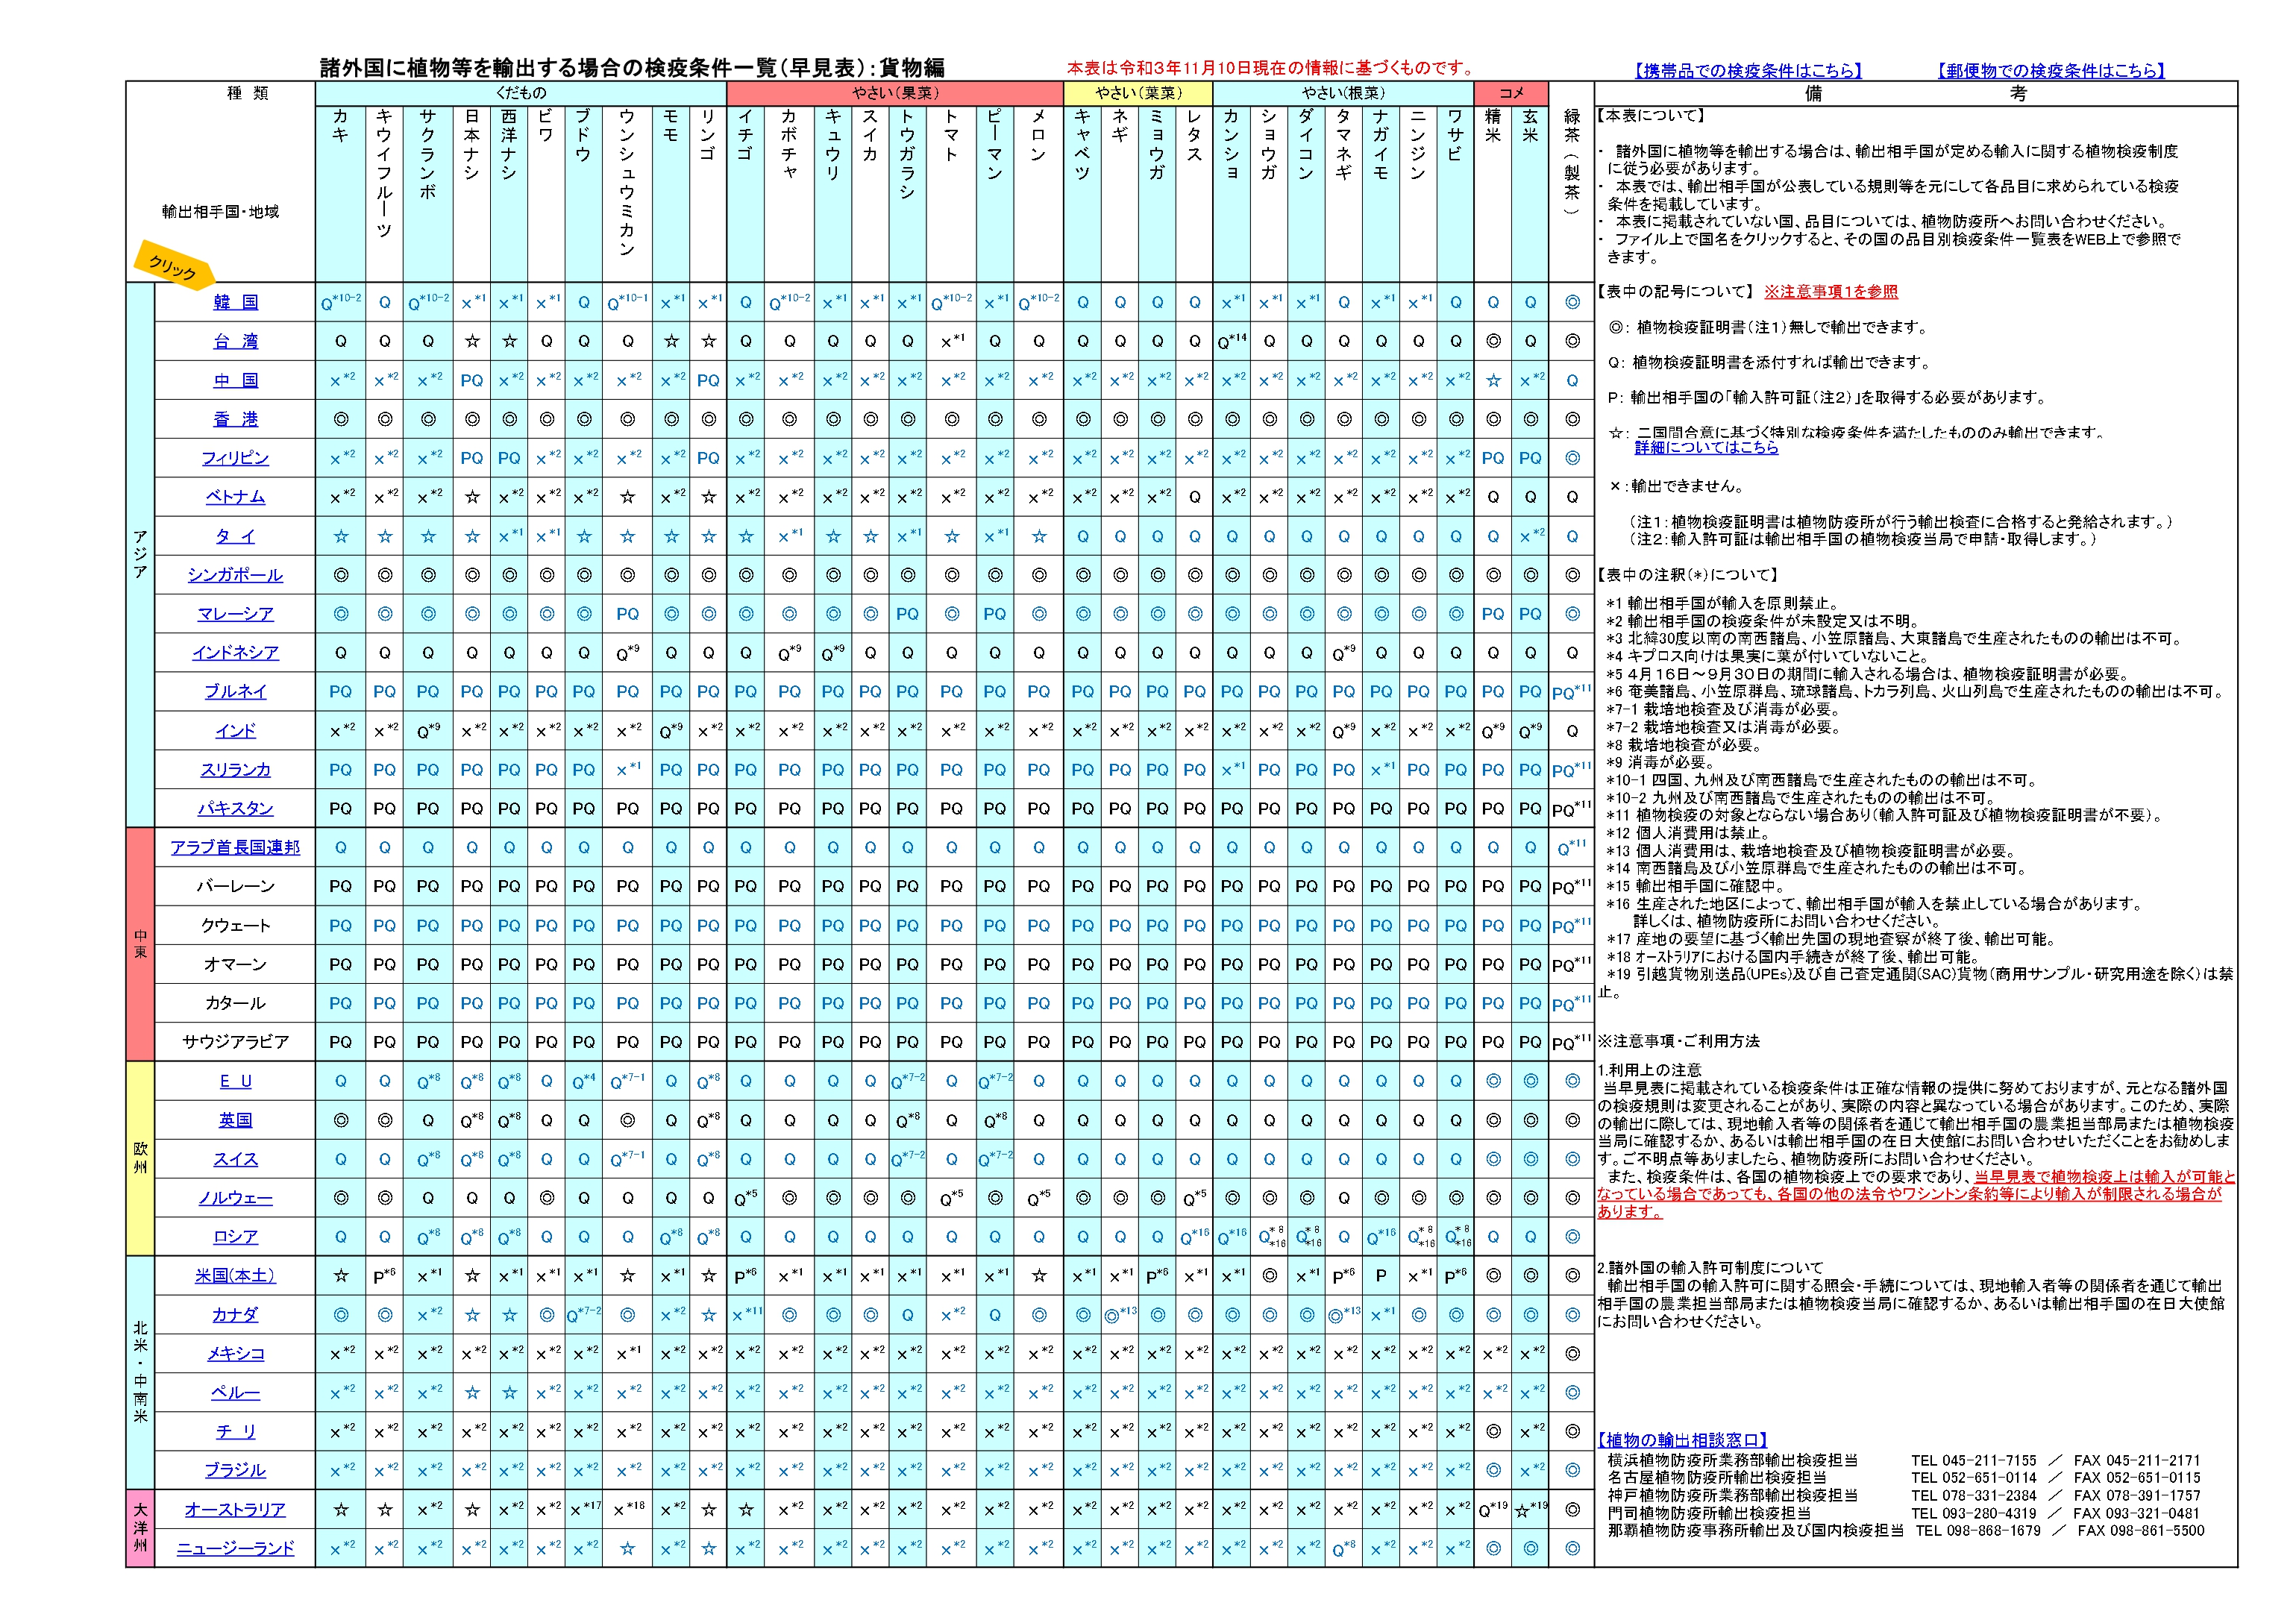Click the 中東 region label
This screenshot has height=1623, width=2296.
tap(140, 944)
